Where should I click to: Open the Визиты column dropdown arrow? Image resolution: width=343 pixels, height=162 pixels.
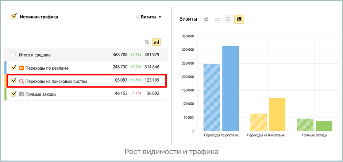tap(160, 17)
